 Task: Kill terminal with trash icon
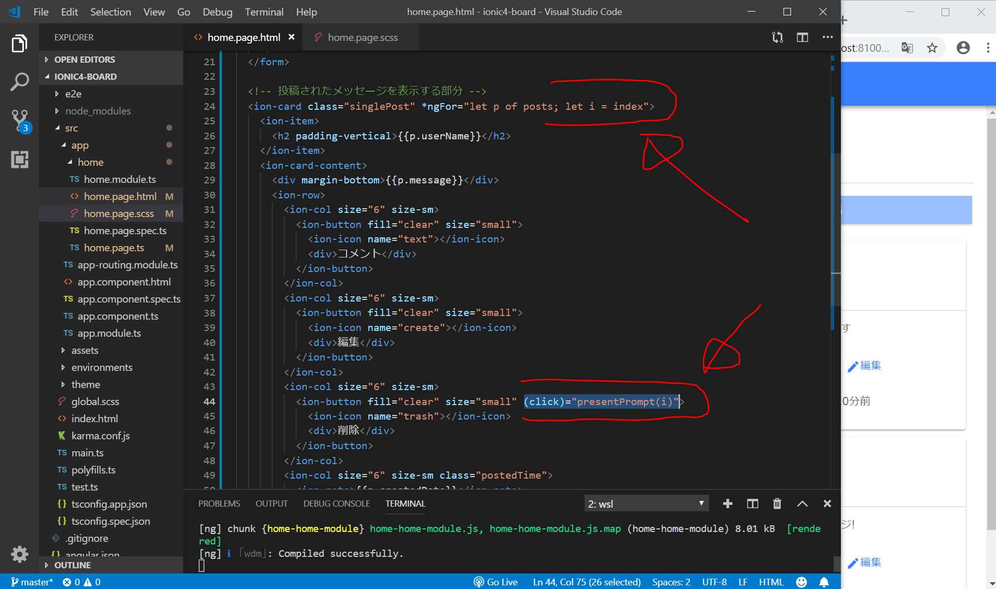(777, 504)
